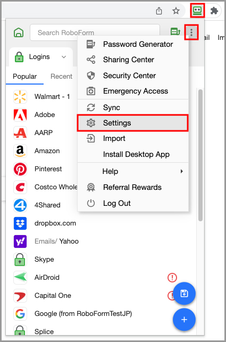Click the Dropbox logo icon
Image resolution: width=226 pixels, height=342 pixels.
pos(20,223)
